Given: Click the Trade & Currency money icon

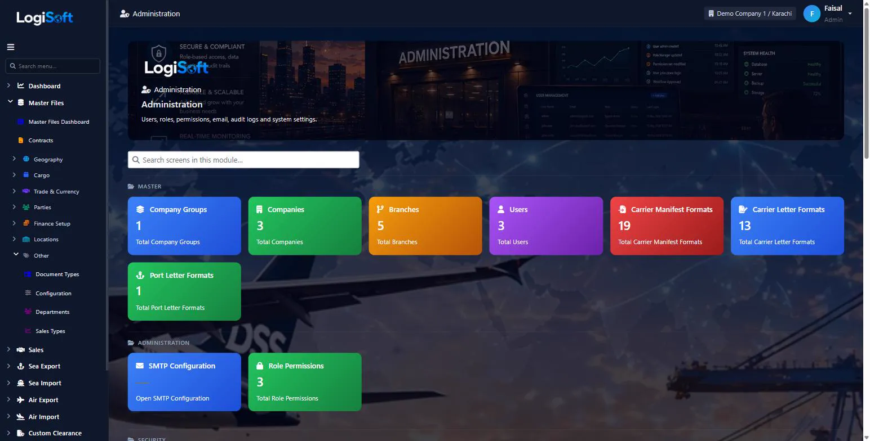Looking at the screenshot, I should tap(26, 191).
